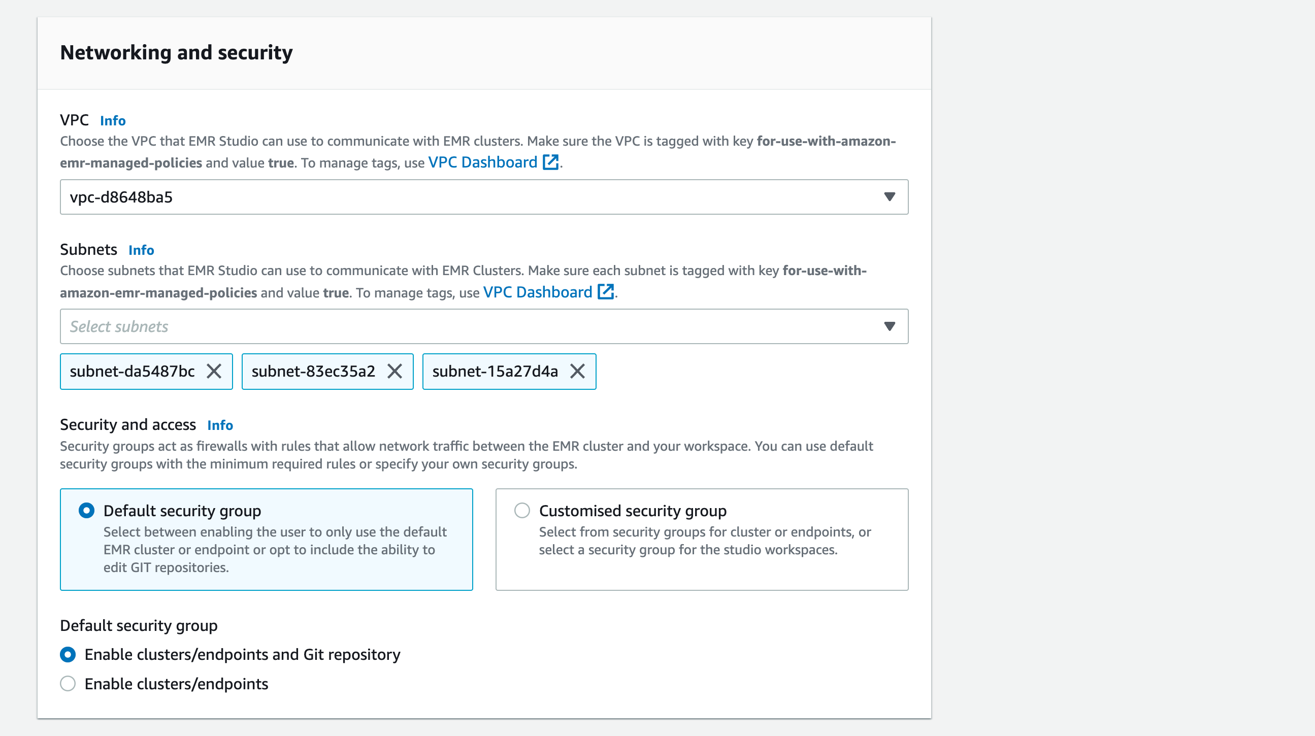Remove the subnet-15a27d4a tag
The height and width of the screenshot is (736, 1315).
pyautogui.click(x=577, y=371)
